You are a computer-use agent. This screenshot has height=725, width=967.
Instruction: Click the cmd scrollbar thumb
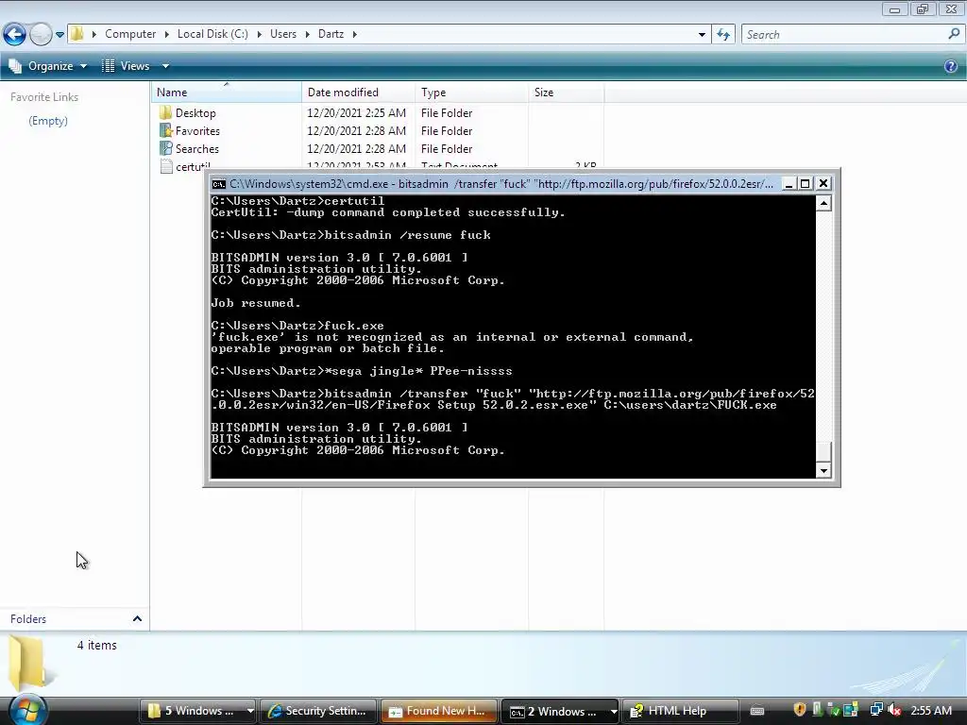tap(823, 452)
